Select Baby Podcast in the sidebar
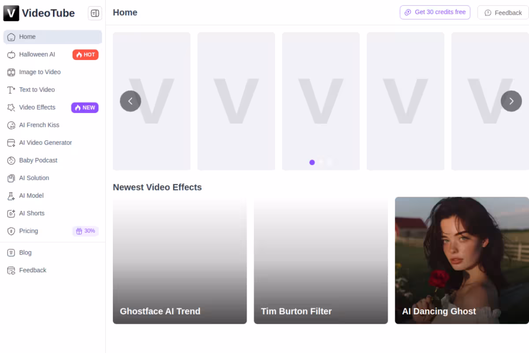This screenshot has width=529, height=353. (53, 161)
